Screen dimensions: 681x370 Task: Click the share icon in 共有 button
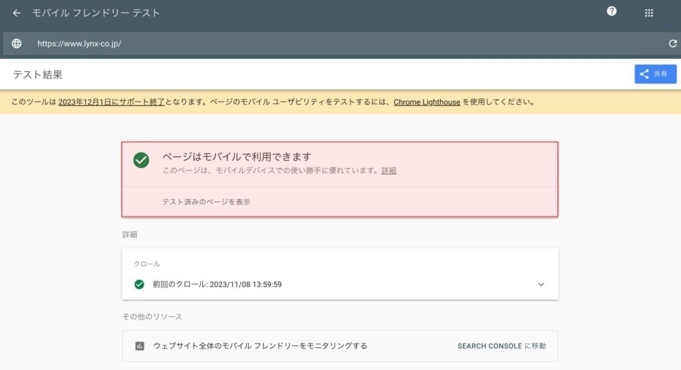pos(644,74)
